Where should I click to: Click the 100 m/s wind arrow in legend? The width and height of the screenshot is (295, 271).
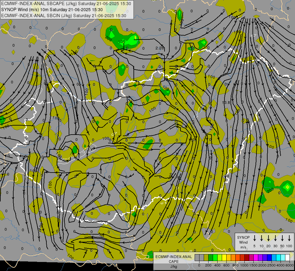(x=289, y=238)
